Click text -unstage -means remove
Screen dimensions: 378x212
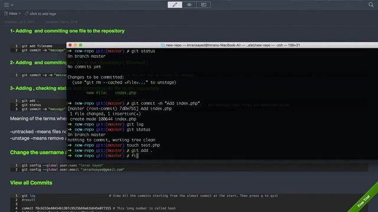pyautogui.click(x=38, y=138)
